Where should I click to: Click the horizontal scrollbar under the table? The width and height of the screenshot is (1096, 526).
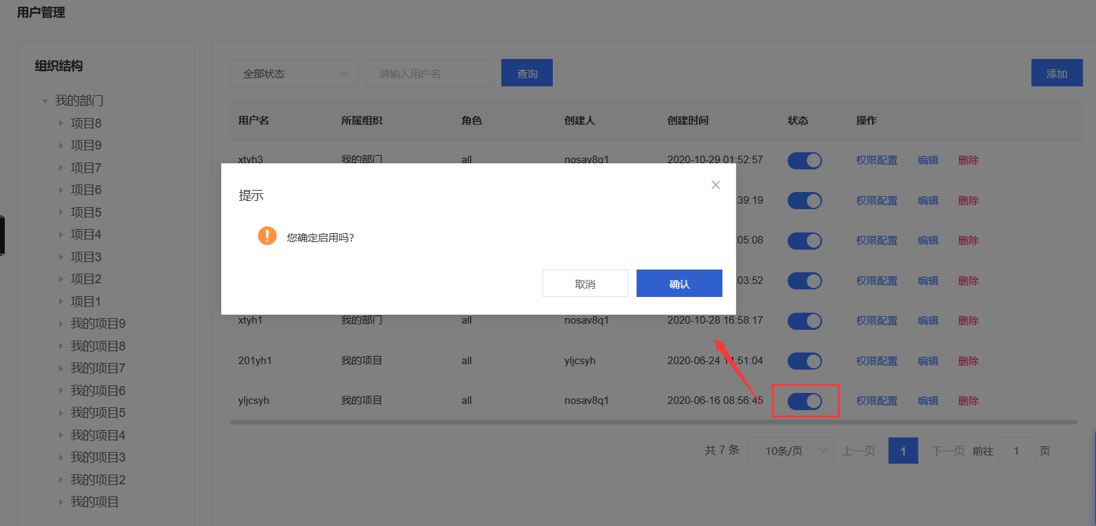(x=653, y=422)
